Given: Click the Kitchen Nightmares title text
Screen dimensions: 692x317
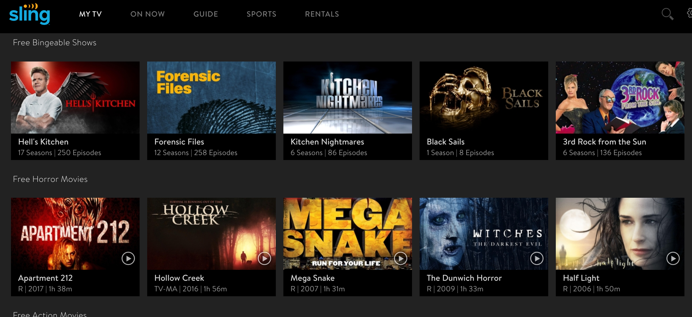Looking at the screenshot, I should pos(327,142).
